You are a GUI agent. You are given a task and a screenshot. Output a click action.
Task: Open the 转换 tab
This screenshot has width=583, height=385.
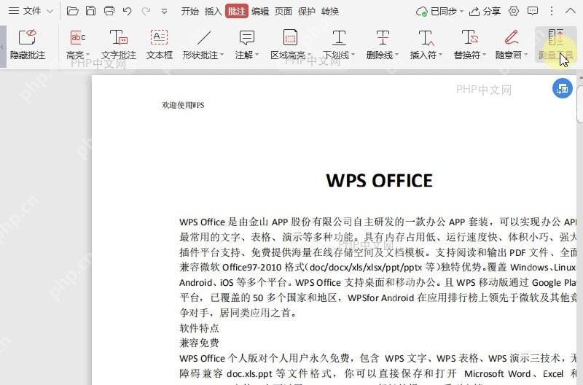click(330, 12)
